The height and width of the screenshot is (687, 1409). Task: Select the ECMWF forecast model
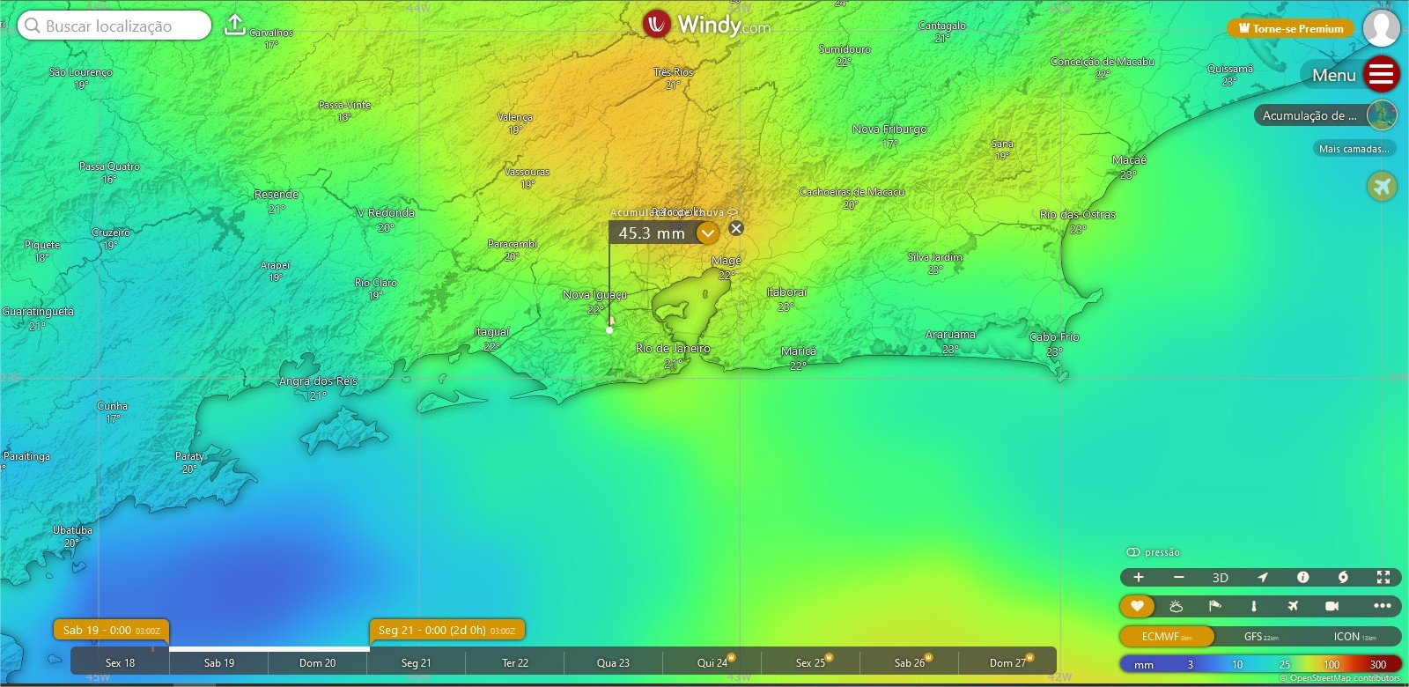click(x=1167, y=636)
